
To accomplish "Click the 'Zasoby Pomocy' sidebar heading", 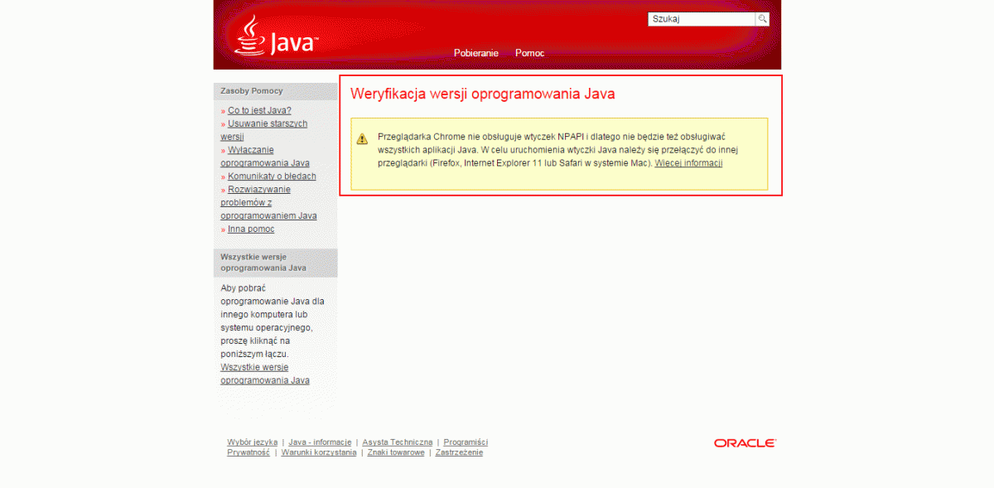I will tap(252, 91).
